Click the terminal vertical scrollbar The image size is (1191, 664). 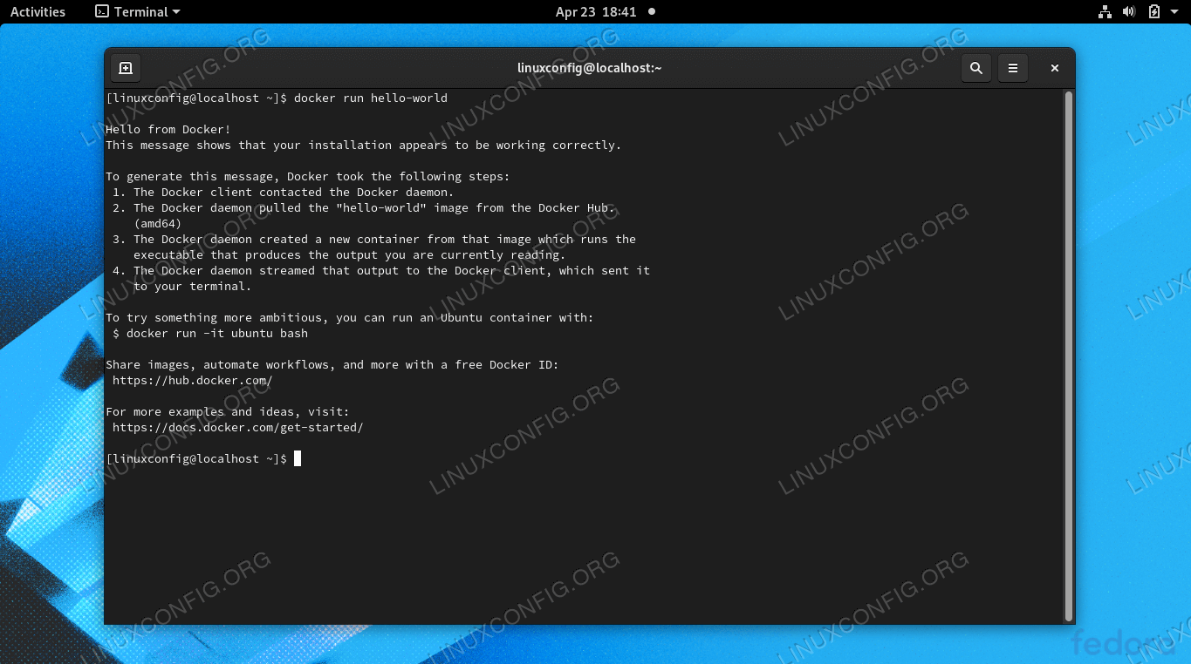[x=1069, y=356]
